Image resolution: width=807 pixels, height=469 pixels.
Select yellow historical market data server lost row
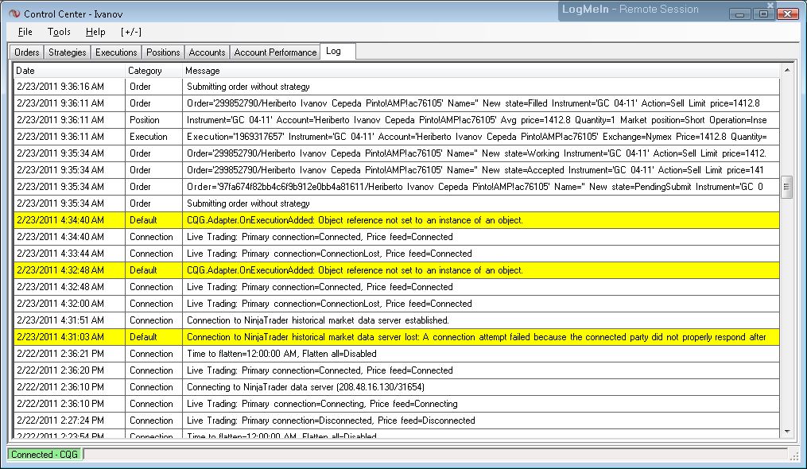pyautogui.click(x=396, y=337)
